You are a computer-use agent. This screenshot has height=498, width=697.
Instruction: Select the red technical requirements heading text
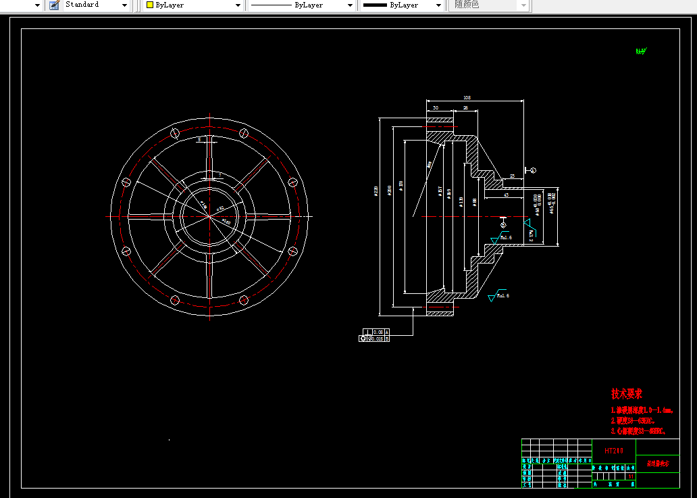coord(626,393)
